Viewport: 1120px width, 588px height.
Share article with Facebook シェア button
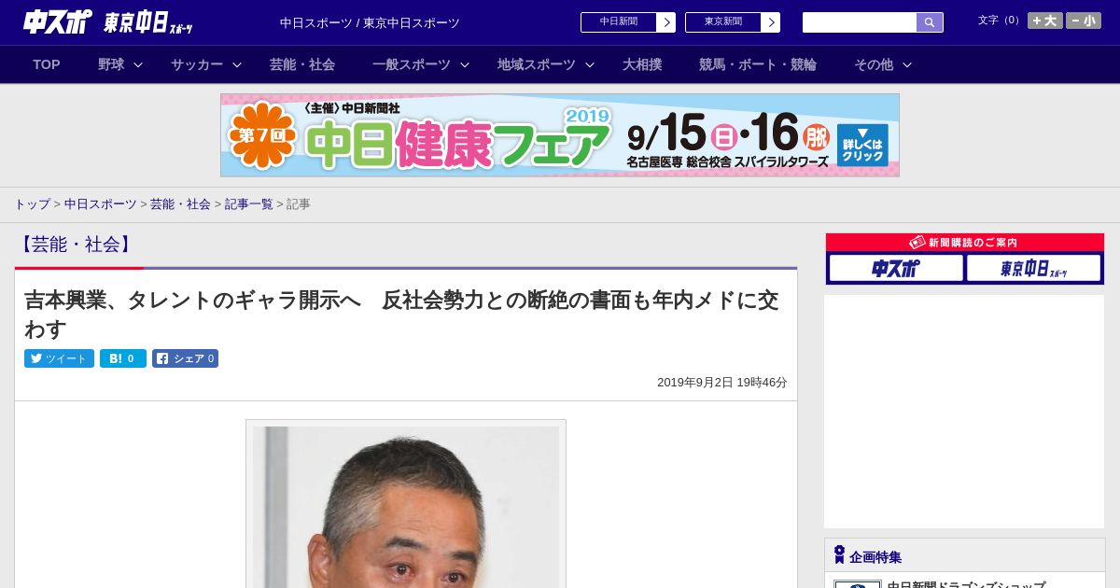point(185,358)
